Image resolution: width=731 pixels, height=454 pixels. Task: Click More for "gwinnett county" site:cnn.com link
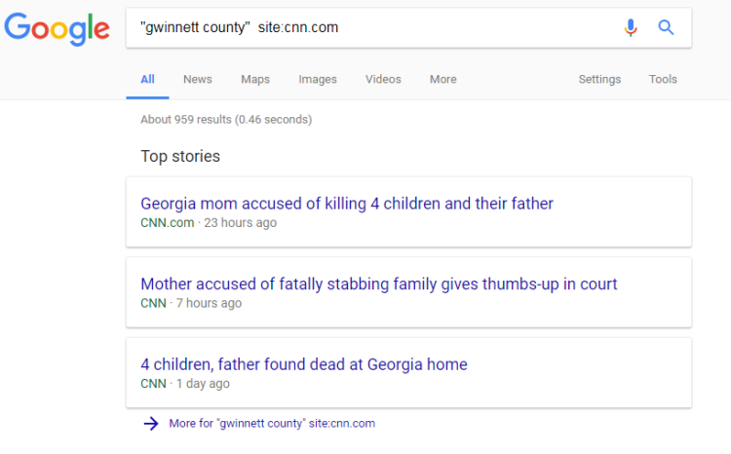pyautogui.click(x=272, y=423)
